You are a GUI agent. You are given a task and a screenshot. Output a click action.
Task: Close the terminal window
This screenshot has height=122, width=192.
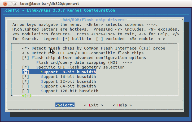coord(5,4)
